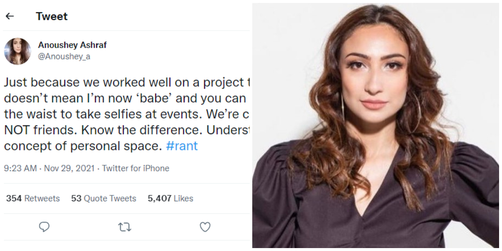
Task: Click the 9:23 AM · Nov 29, 2021 timestamp
Action: (x=50, y=169)
